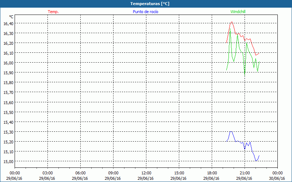The width and height of the screenshot is (292, 182).
Task: Select the 15,50 y-axis value label
Action: coord(8,112)
